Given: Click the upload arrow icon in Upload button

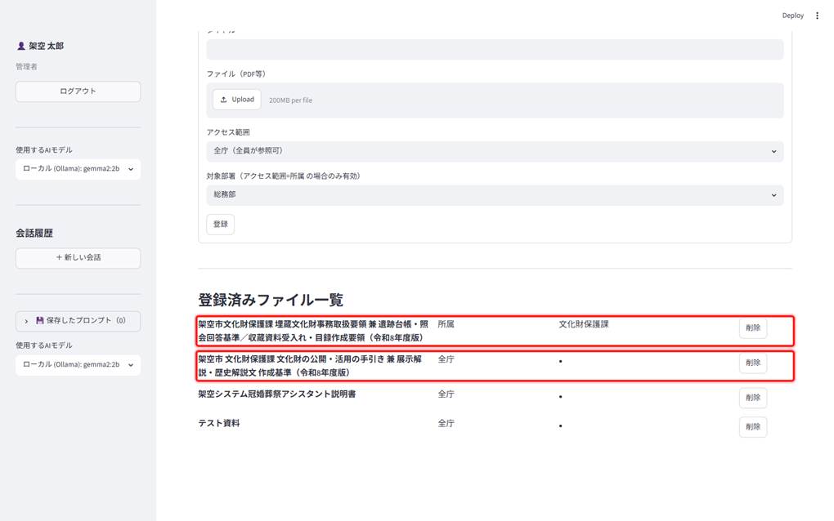Looking at the screenshot, I should 223,100.
